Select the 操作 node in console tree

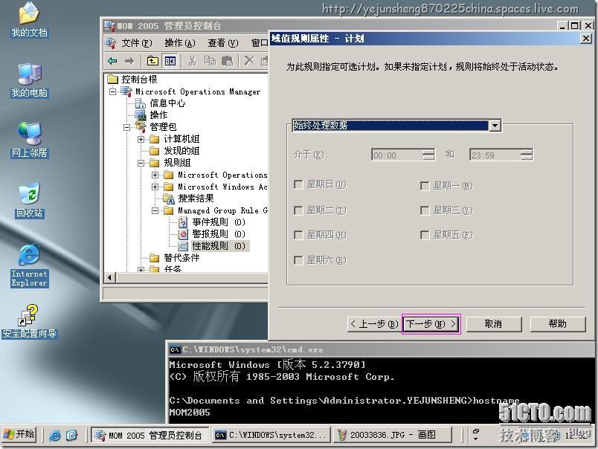pyautogui.click(x=158, y=114)
